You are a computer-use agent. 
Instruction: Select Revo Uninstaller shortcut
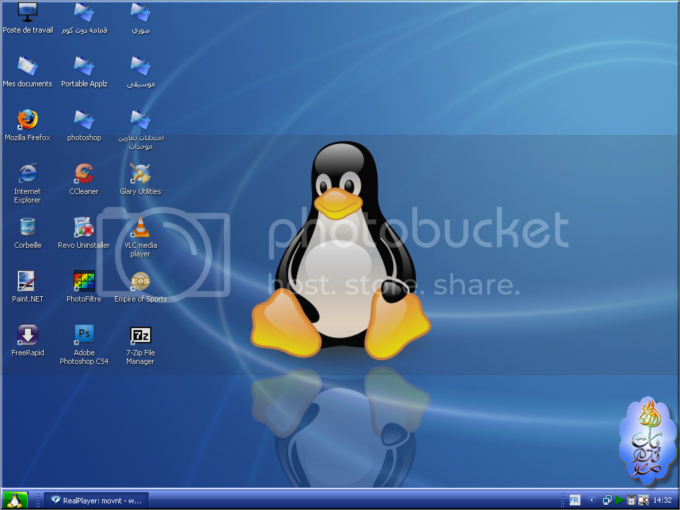click(84, 228)
